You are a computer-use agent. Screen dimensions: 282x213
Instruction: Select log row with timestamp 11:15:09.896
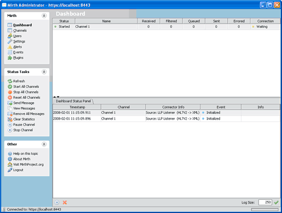pyautogui.click(x=166, y=119)
